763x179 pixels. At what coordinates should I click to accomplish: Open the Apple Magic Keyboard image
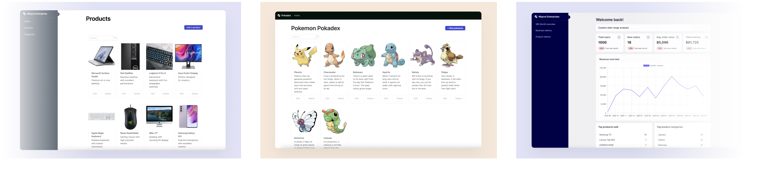pyautogui.click(x=102, y=116)
